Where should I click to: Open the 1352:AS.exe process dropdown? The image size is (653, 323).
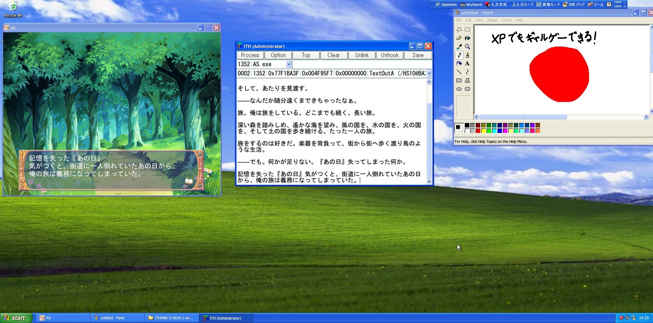[289, 64]
